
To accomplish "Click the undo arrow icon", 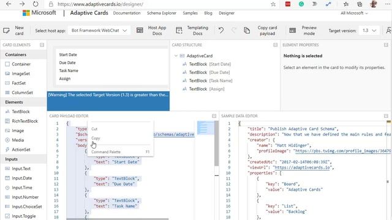I will coord(221,31).
